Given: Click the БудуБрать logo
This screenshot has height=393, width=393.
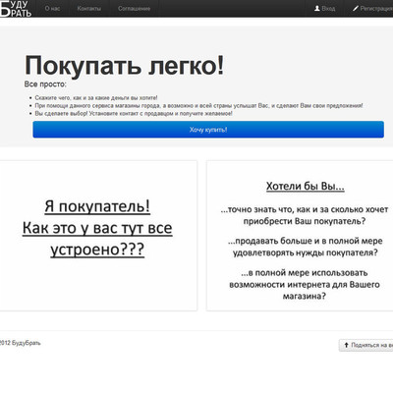Looking at the screenshot, I should click(16, 8).
